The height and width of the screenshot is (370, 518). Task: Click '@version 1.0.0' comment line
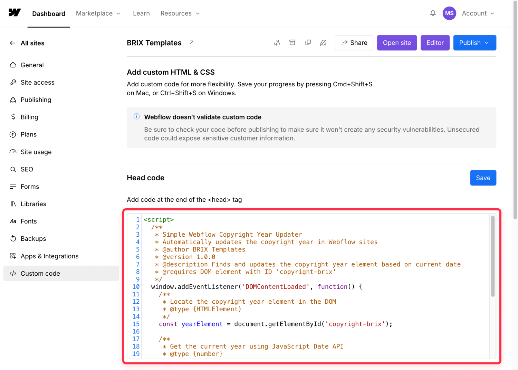[x=189, y=257]
